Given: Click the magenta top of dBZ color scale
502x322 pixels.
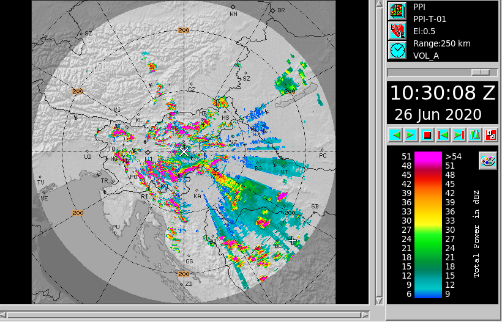Looking at the screenshot, I should coord(428,156).
